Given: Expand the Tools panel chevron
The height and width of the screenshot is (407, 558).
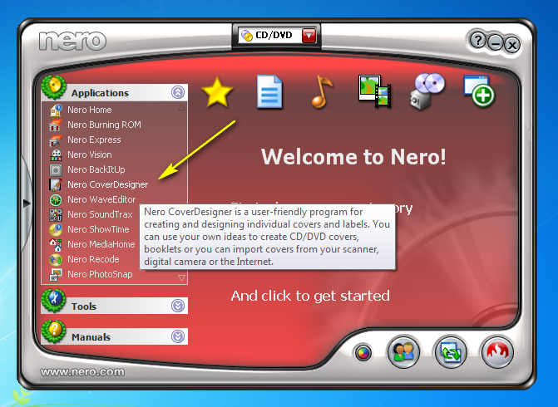Looking at the screenshot, I should (x=178, y=306).
